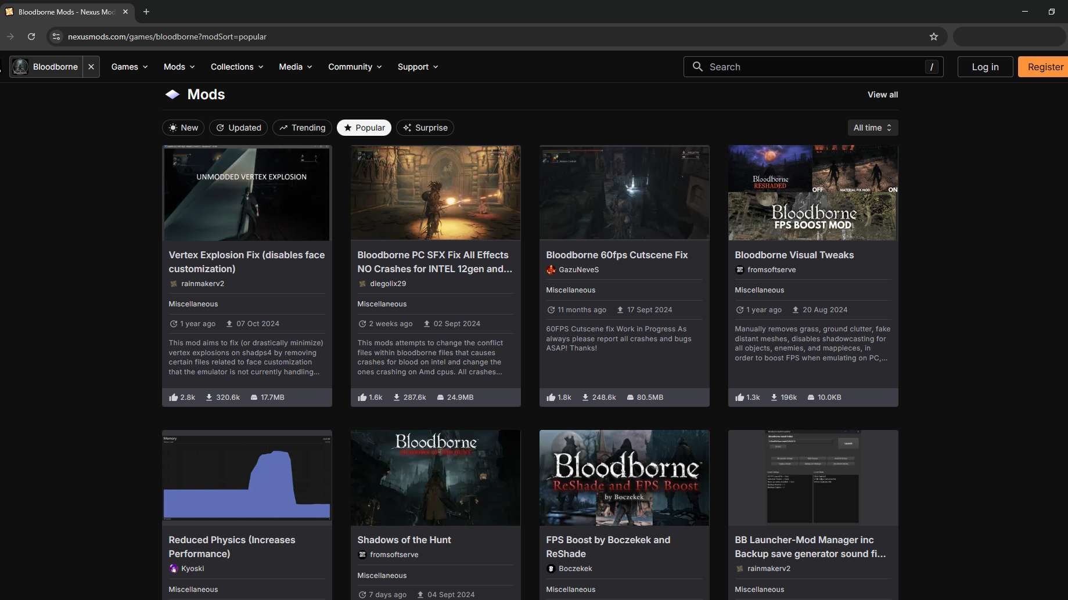The image size is (1068, 600).
Task: Click the View all mods link
Action: pos(883,95)
